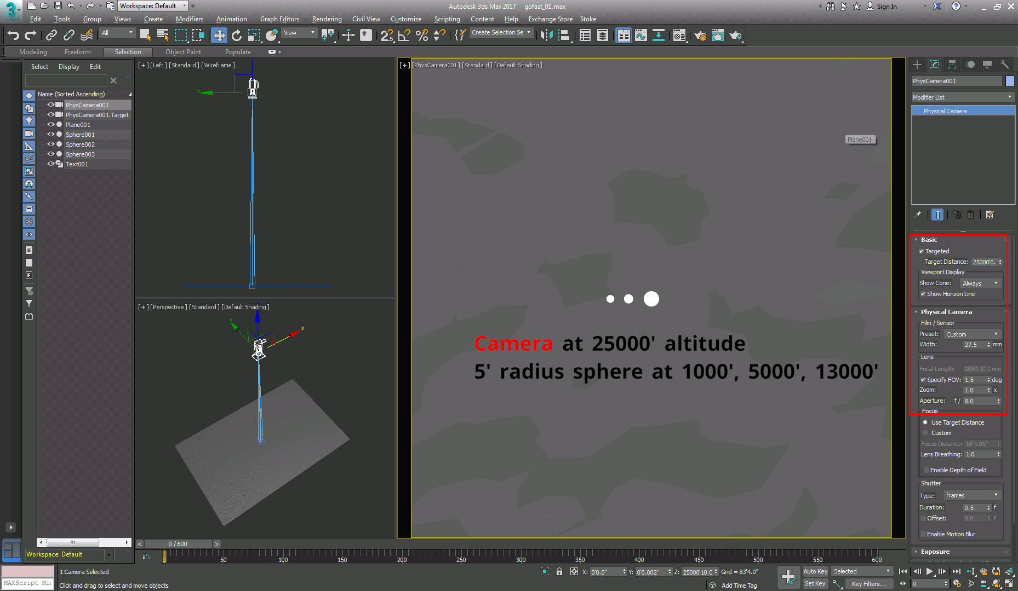The height and width of the screenshot is (591, 1018).
Task: Click the Undo arrow in main toolbar
Action: 13,36
